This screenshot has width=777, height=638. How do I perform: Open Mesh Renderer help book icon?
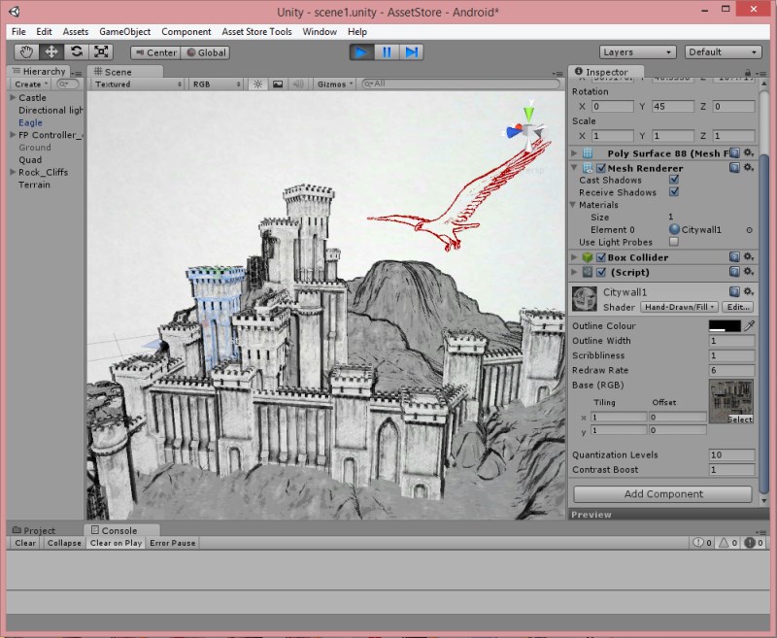click(x=734, y=168)
